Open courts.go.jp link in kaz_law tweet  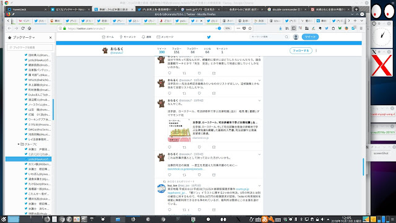point(242,189)
